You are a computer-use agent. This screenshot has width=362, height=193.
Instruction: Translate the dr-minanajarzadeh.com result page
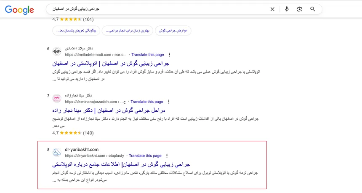click(147, 102)
